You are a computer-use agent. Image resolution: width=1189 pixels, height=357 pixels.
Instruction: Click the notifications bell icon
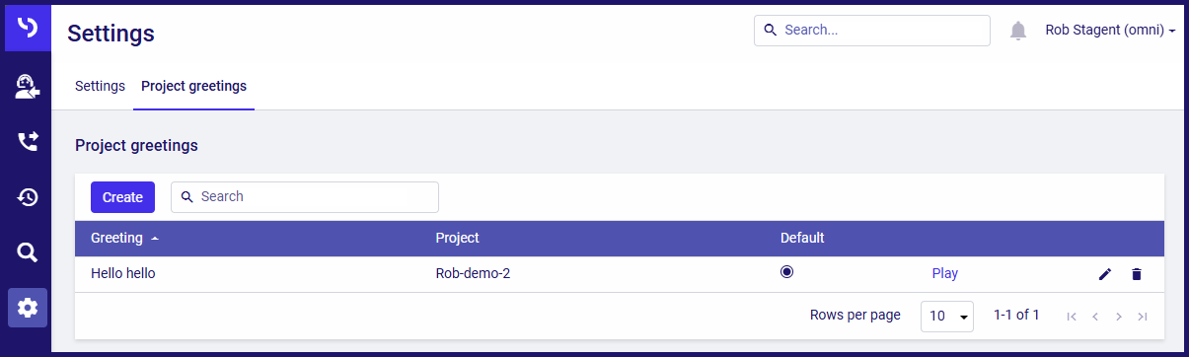pos(1018,31)
